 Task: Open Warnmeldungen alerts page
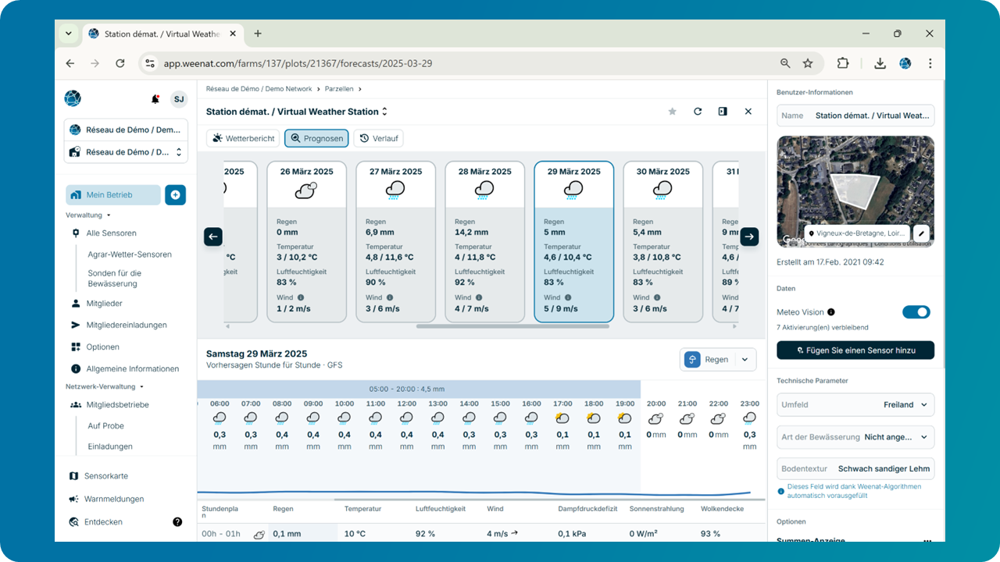coord(106,499)
